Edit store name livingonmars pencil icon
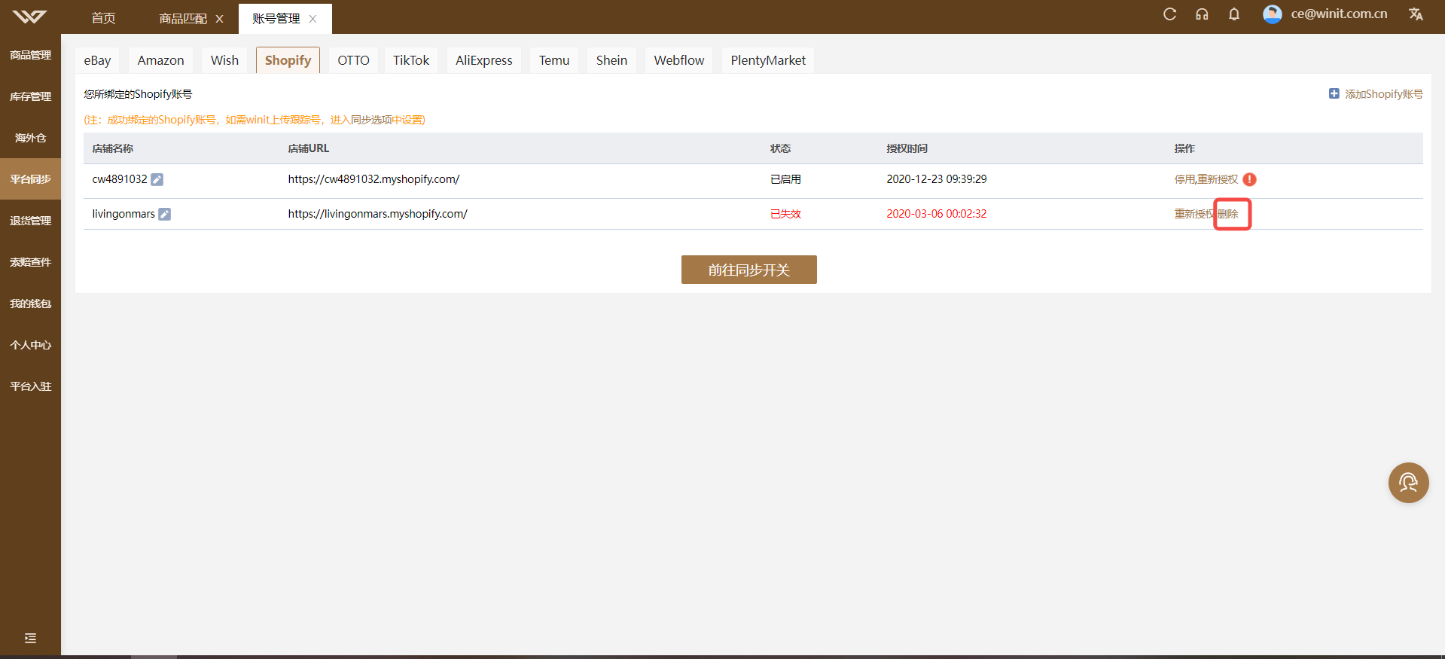Viewport: 1445px width, 659px height. coord(165,214)
